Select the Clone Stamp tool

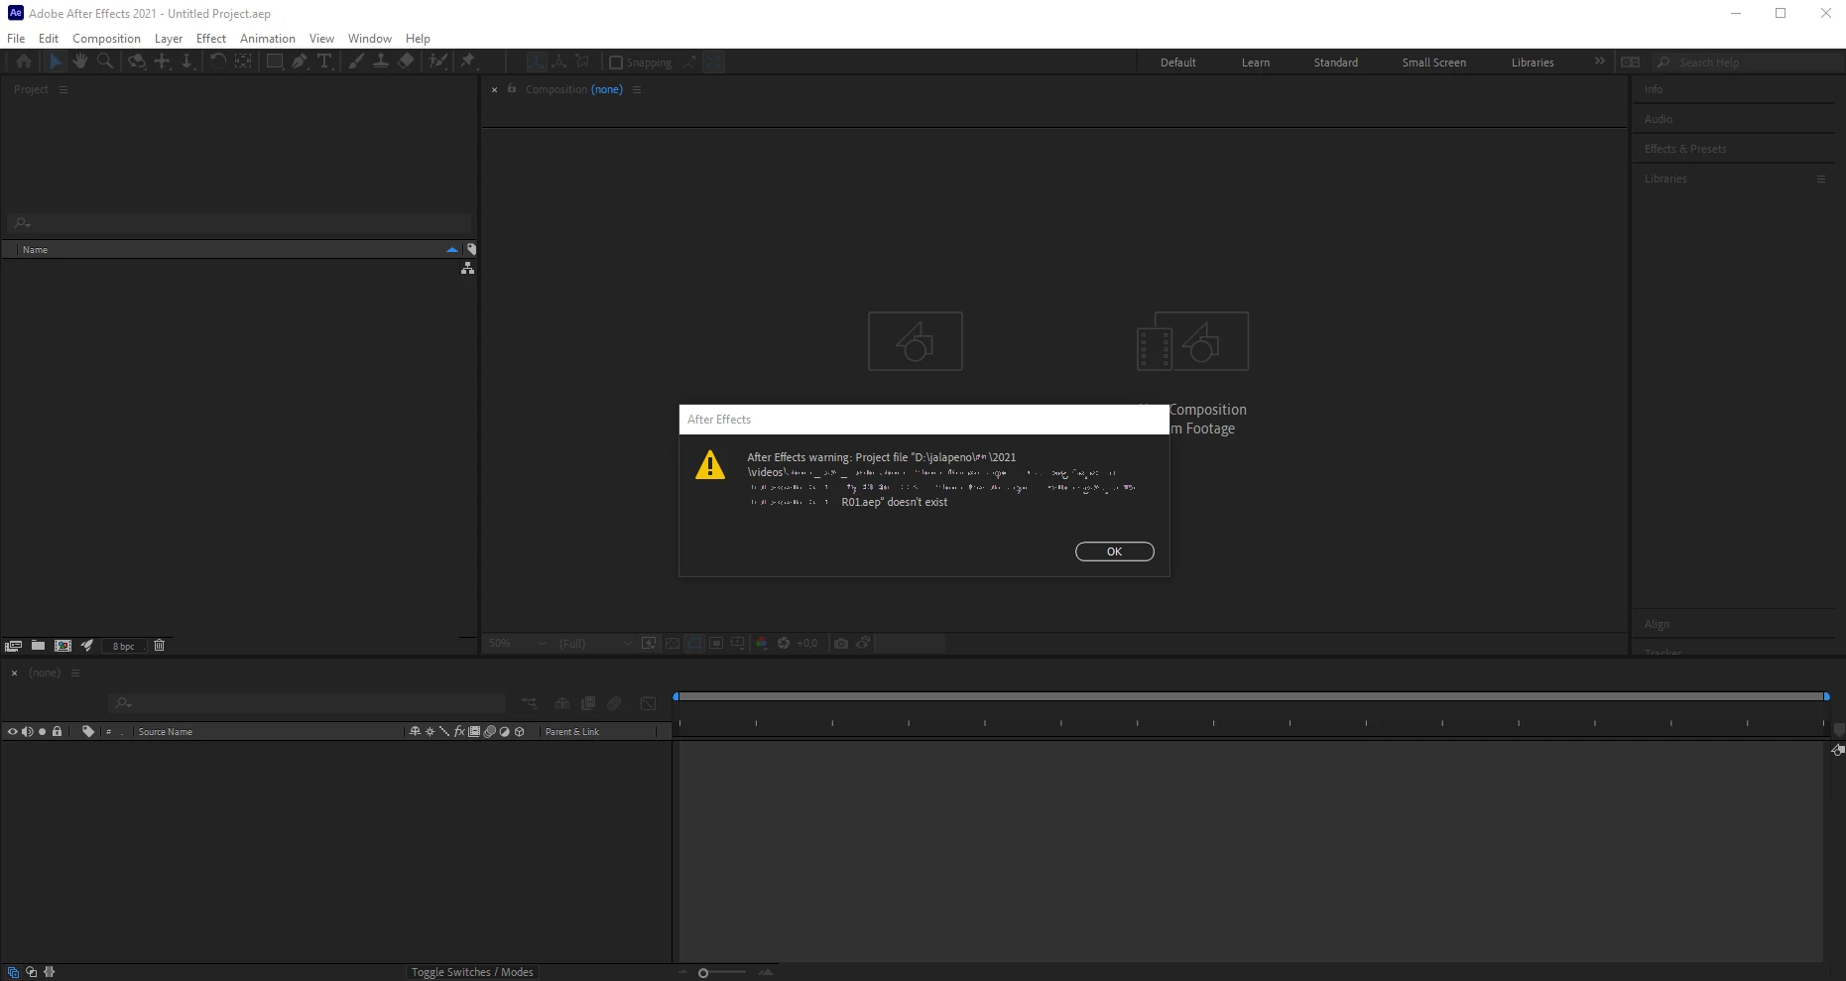(x=380, y=61)
